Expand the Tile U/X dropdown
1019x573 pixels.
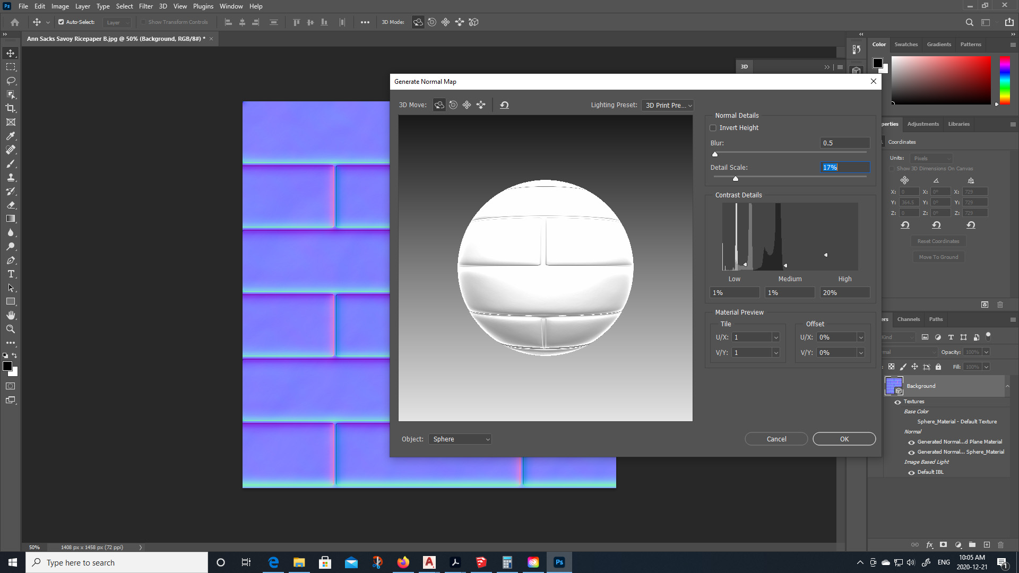coord(775,337)
